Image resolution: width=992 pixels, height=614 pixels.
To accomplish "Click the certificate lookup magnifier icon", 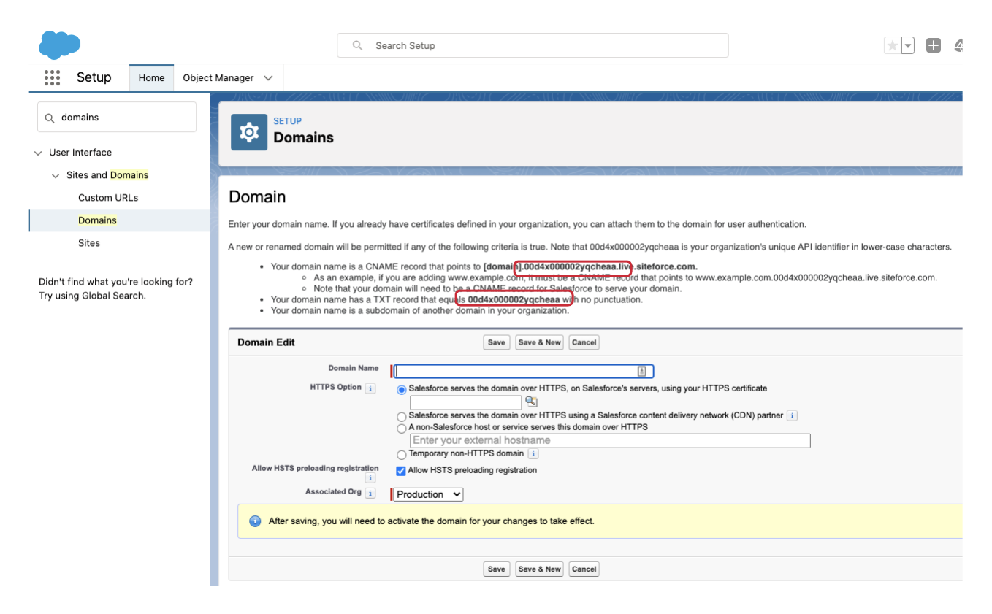I will click(532, 402).
